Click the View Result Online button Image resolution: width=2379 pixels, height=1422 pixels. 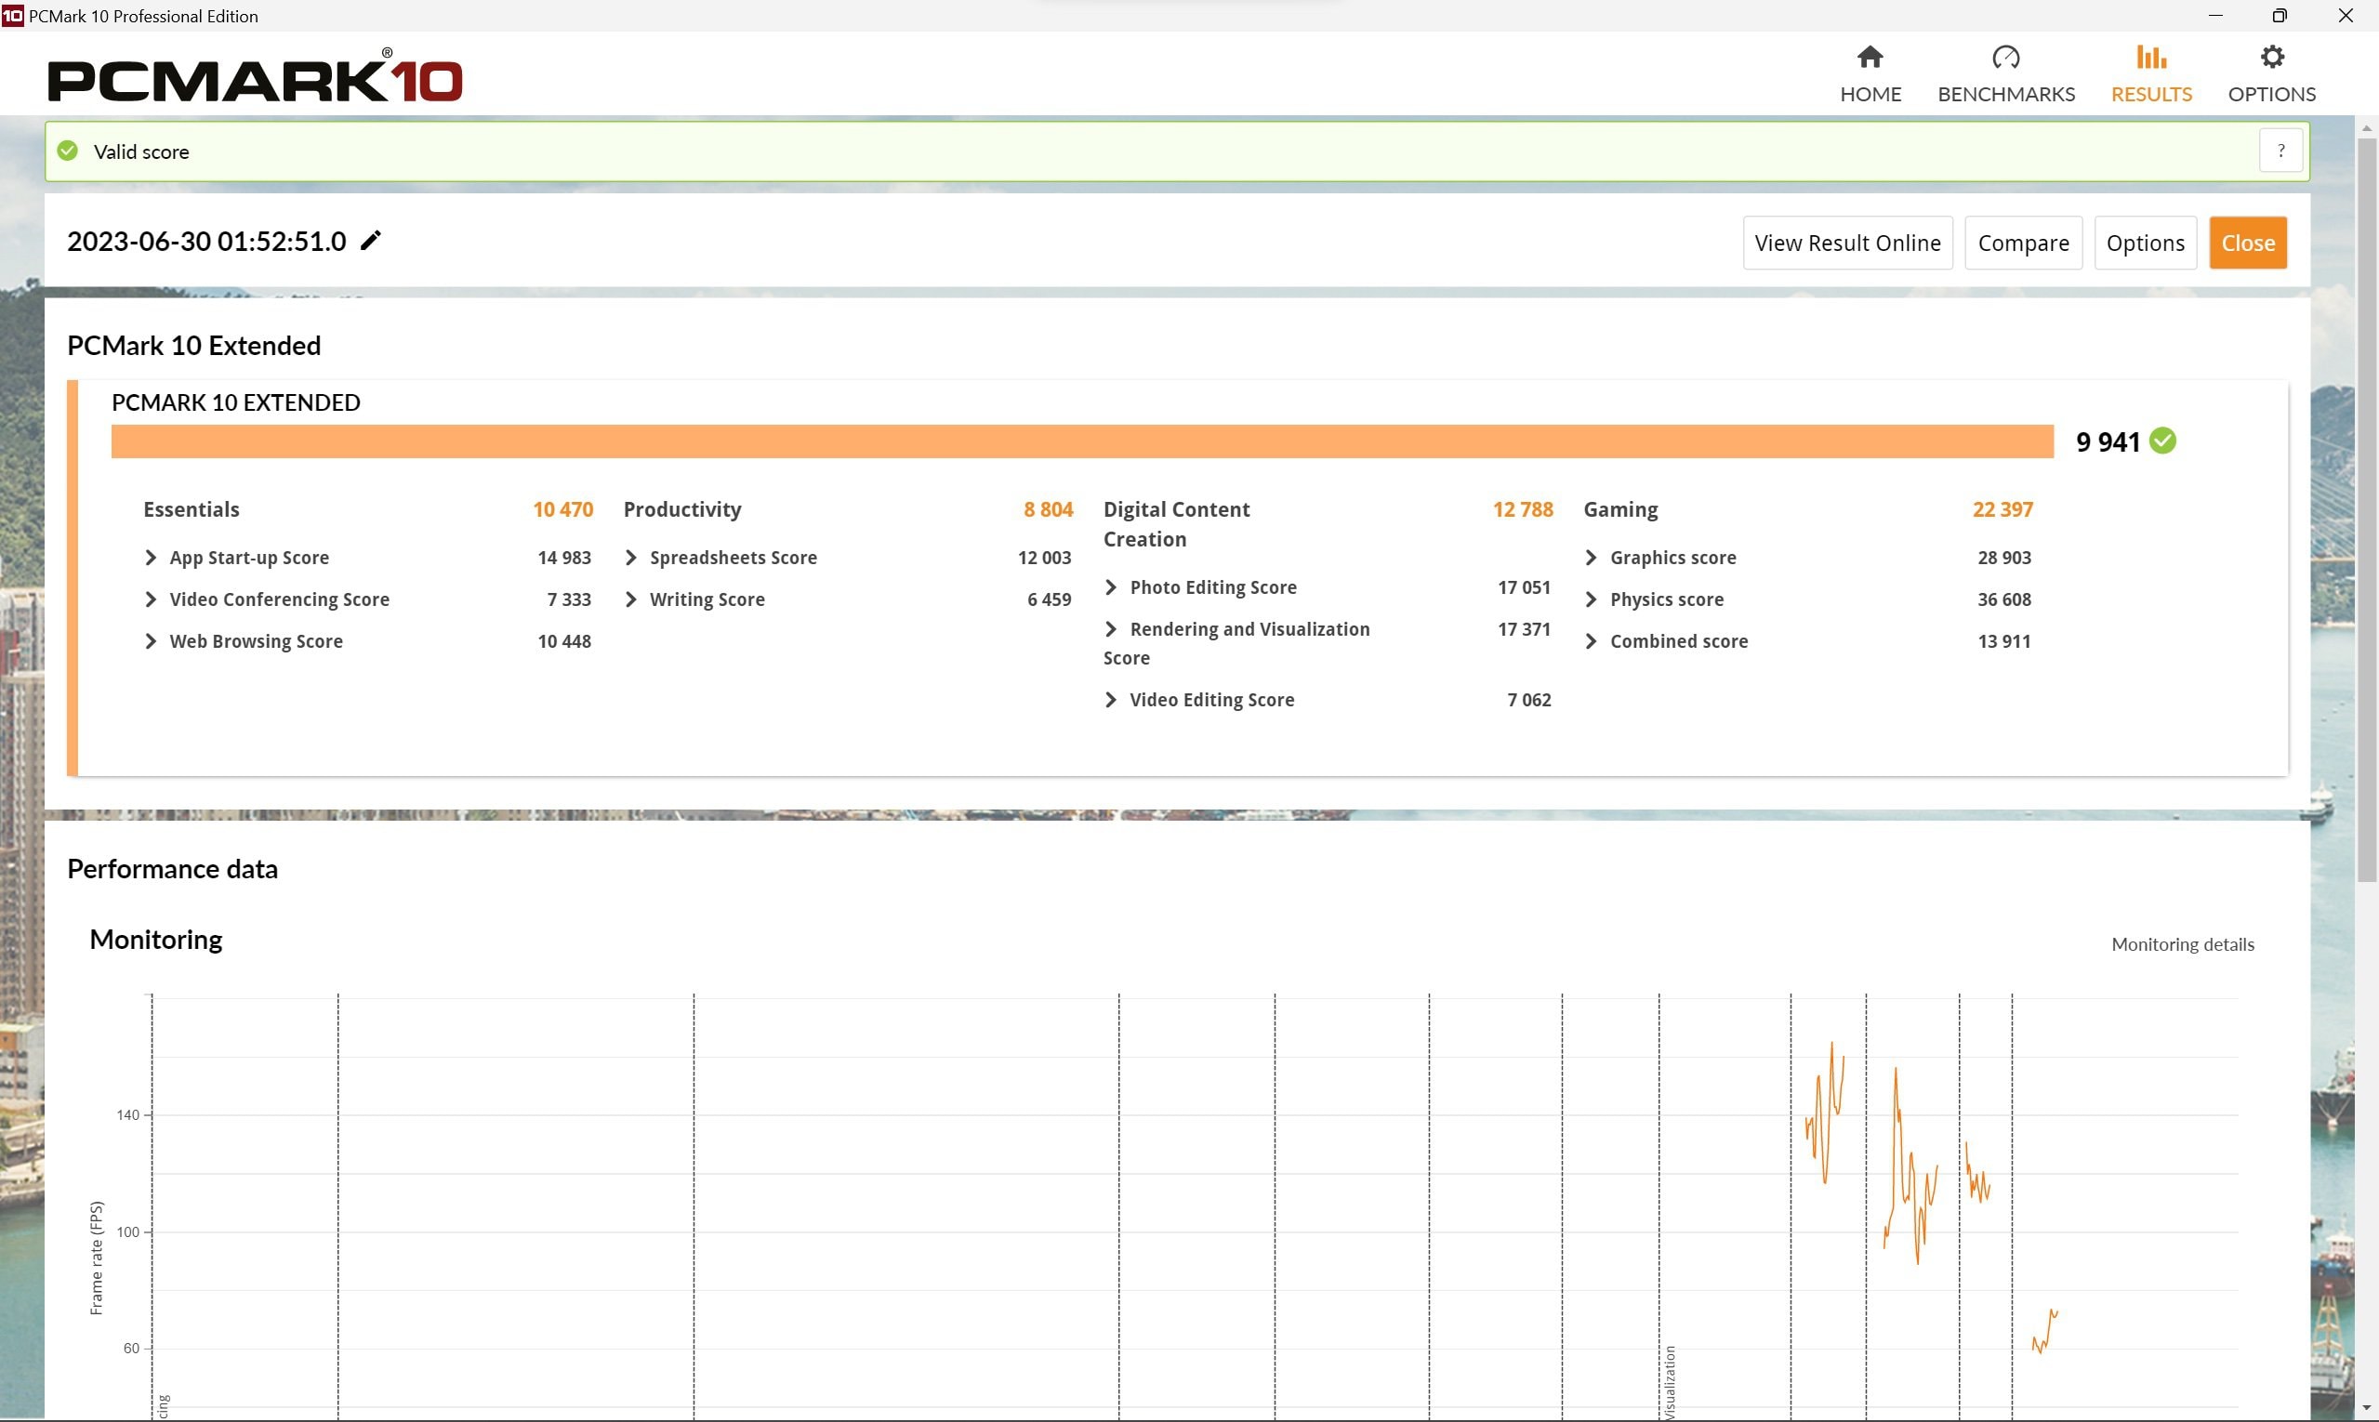[x=1847, y=242]
